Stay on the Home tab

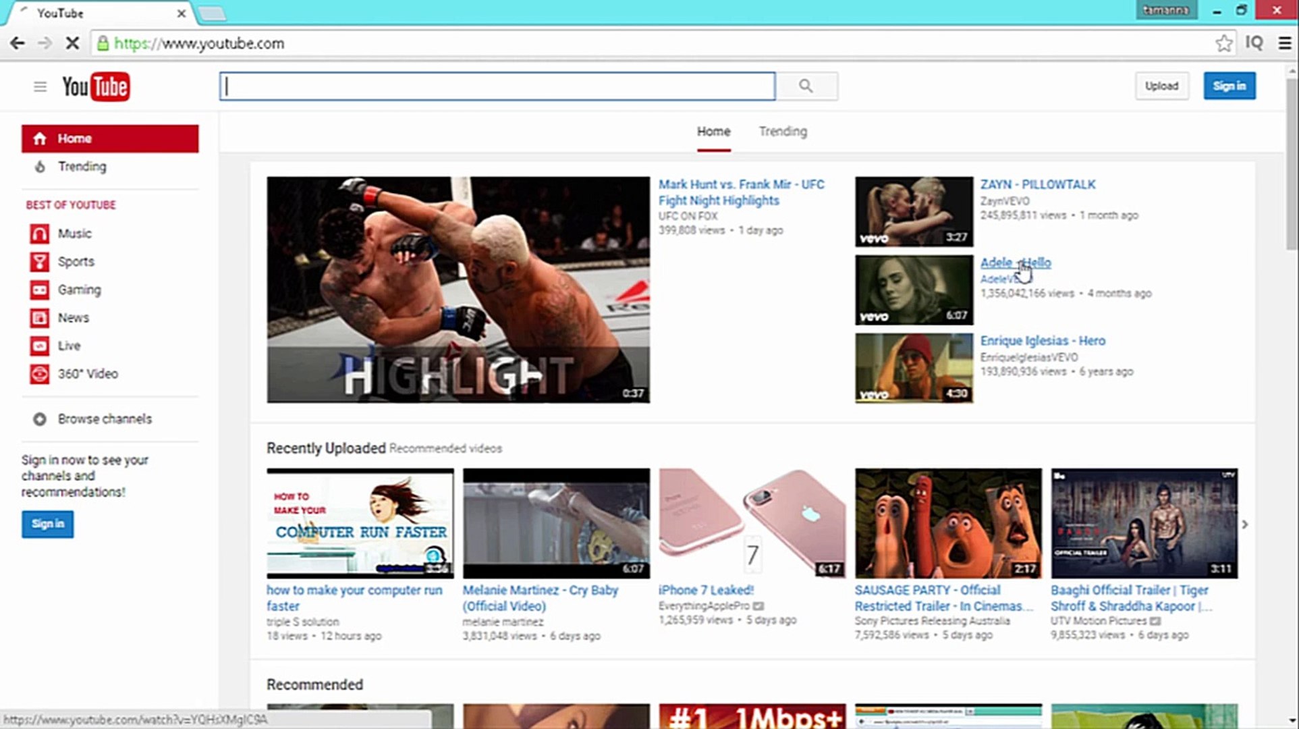click(x=713, y=131)
